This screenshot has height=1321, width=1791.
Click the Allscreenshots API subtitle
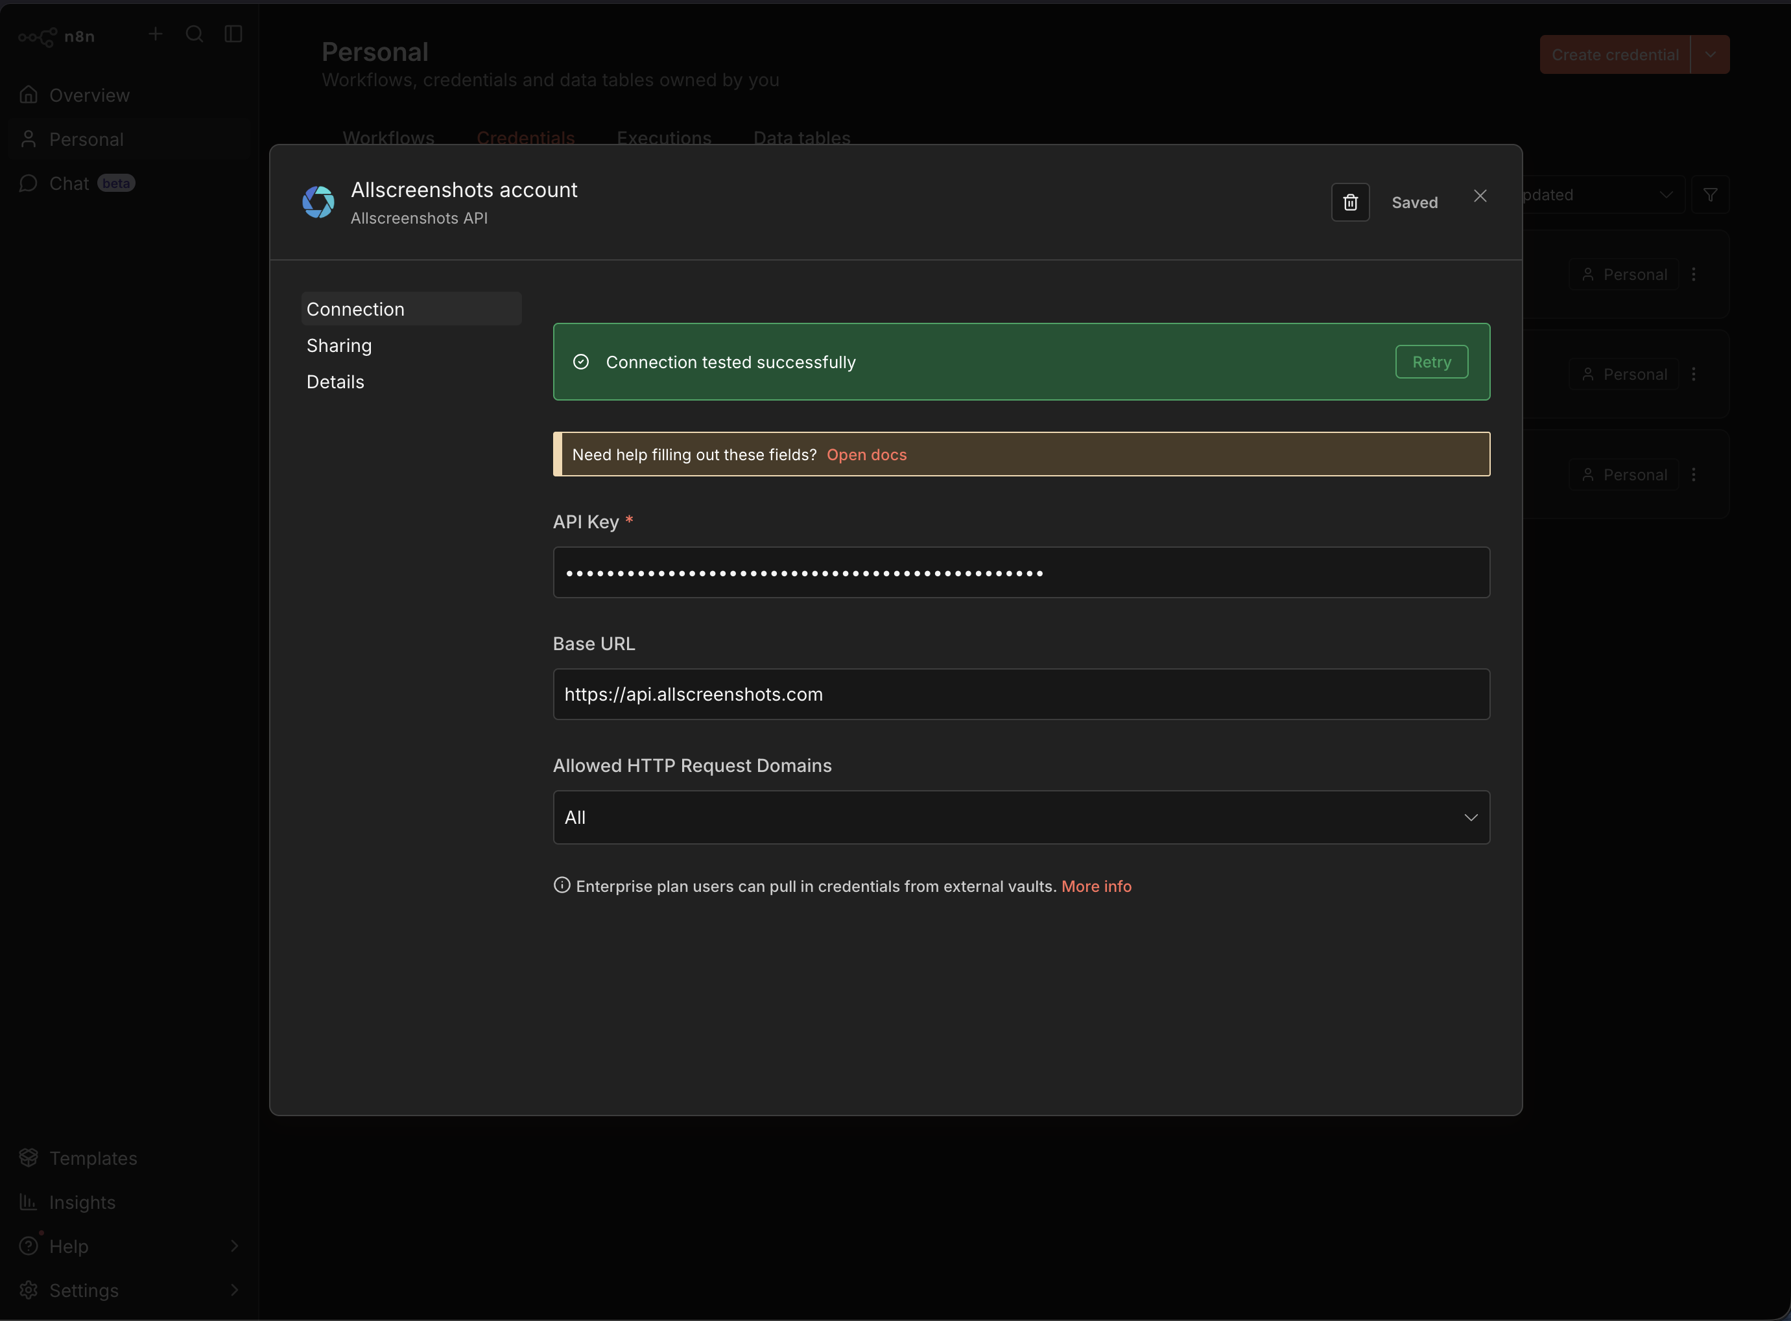click(x=418, y=218)
